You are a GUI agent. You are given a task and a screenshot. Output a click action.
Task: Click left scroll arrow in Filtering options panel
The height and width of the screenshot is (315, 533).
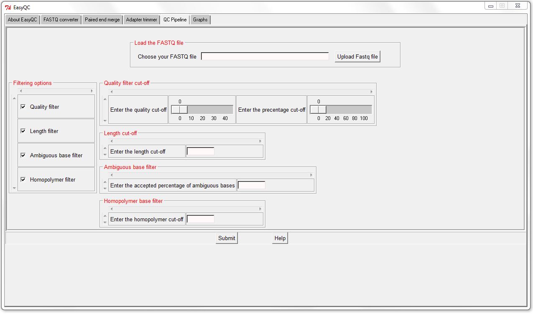(x=21, y=91)
